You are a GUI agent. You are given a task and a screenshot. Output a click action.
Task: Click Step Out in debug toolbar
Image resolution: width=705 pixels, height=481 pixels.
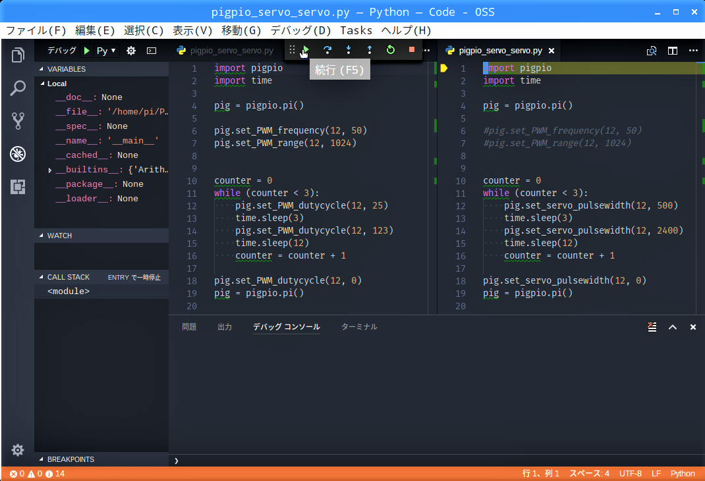[x=370, y=49]
